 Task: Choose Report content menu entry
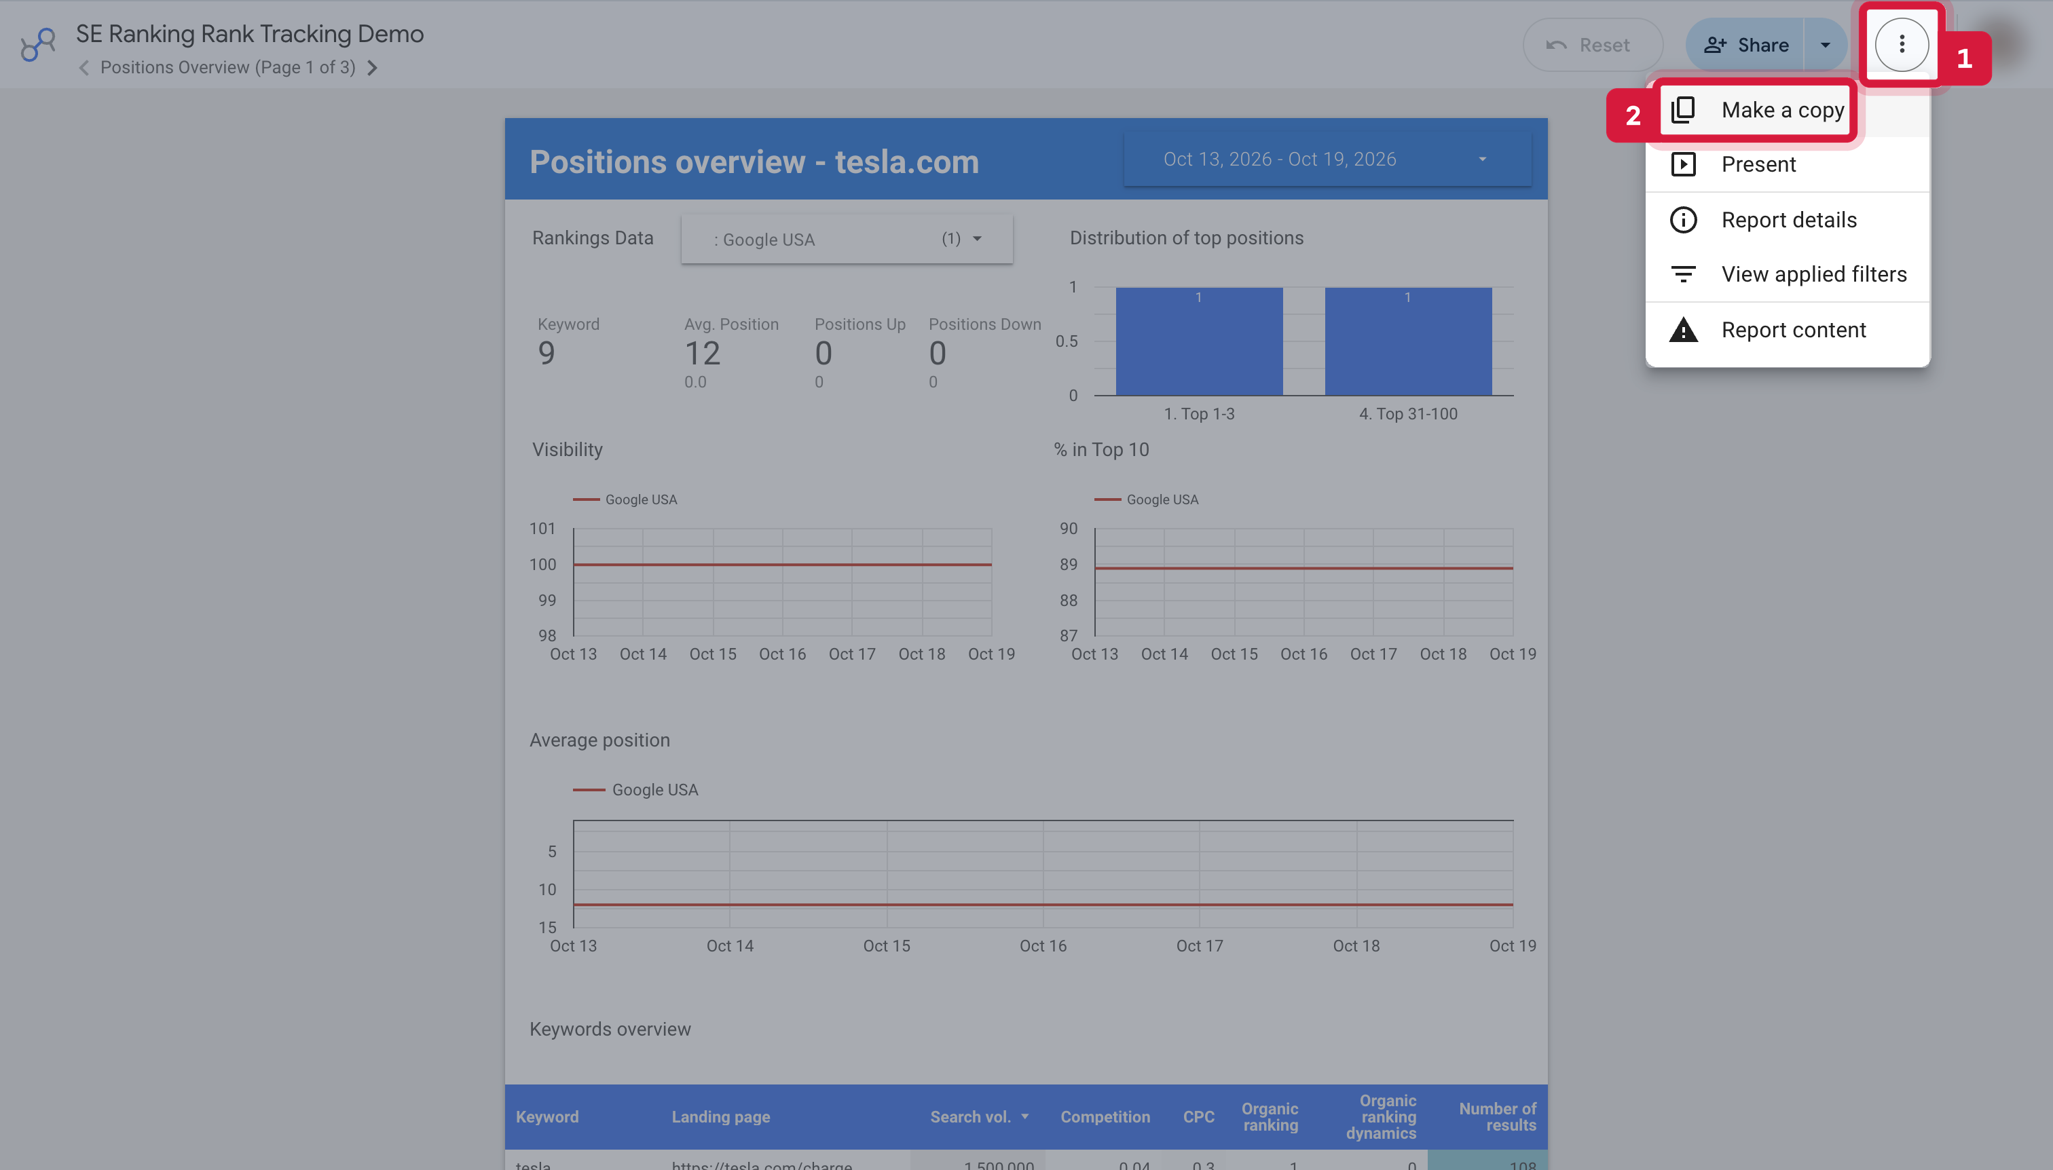point(1788,329)
